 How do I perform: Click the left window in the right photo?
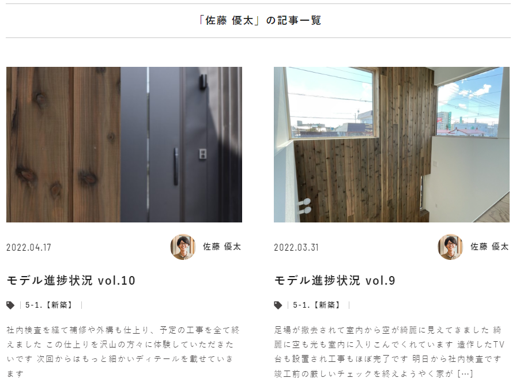tap(331, 102)
